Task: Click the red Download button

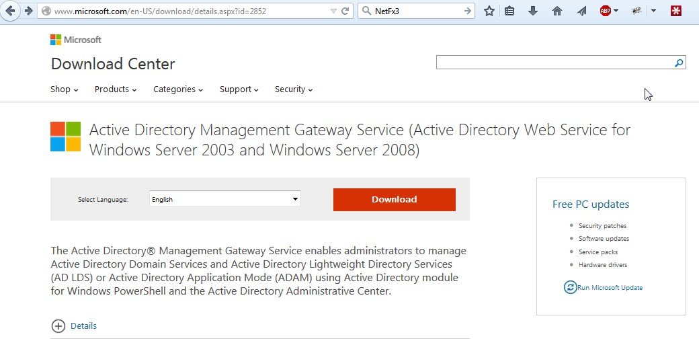Action: pyautogui.click(x=395, y=199)
